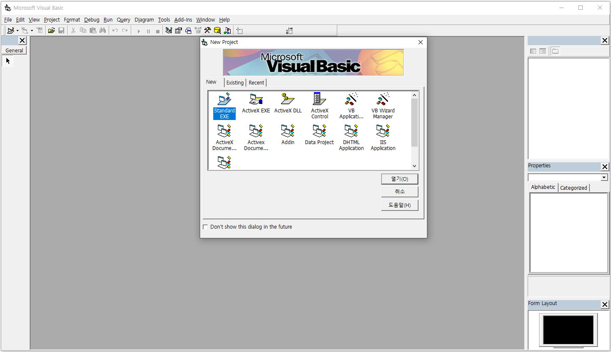Open the Tools menu

click(164, 19)
